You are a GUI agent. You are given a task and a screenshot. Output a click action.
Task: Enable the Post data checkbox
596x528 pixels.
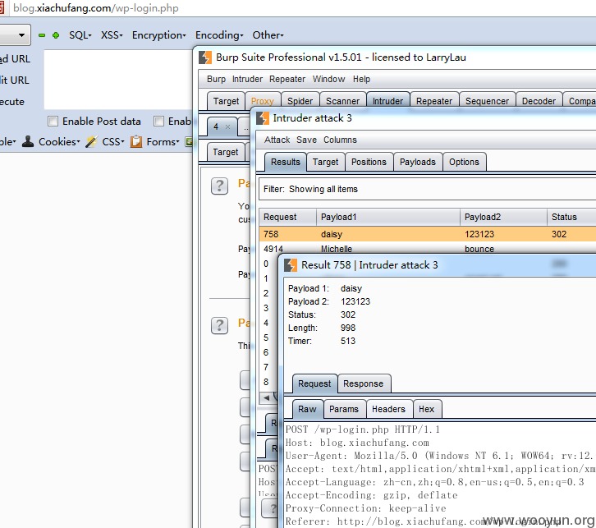(53, 122)
